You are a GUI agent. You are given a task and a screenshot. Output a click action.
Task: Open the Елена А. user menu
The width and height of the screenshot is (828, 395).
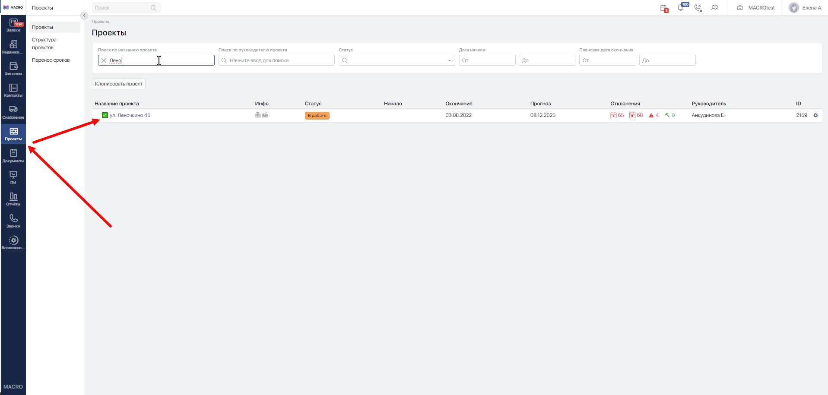[x=805, y=8]
